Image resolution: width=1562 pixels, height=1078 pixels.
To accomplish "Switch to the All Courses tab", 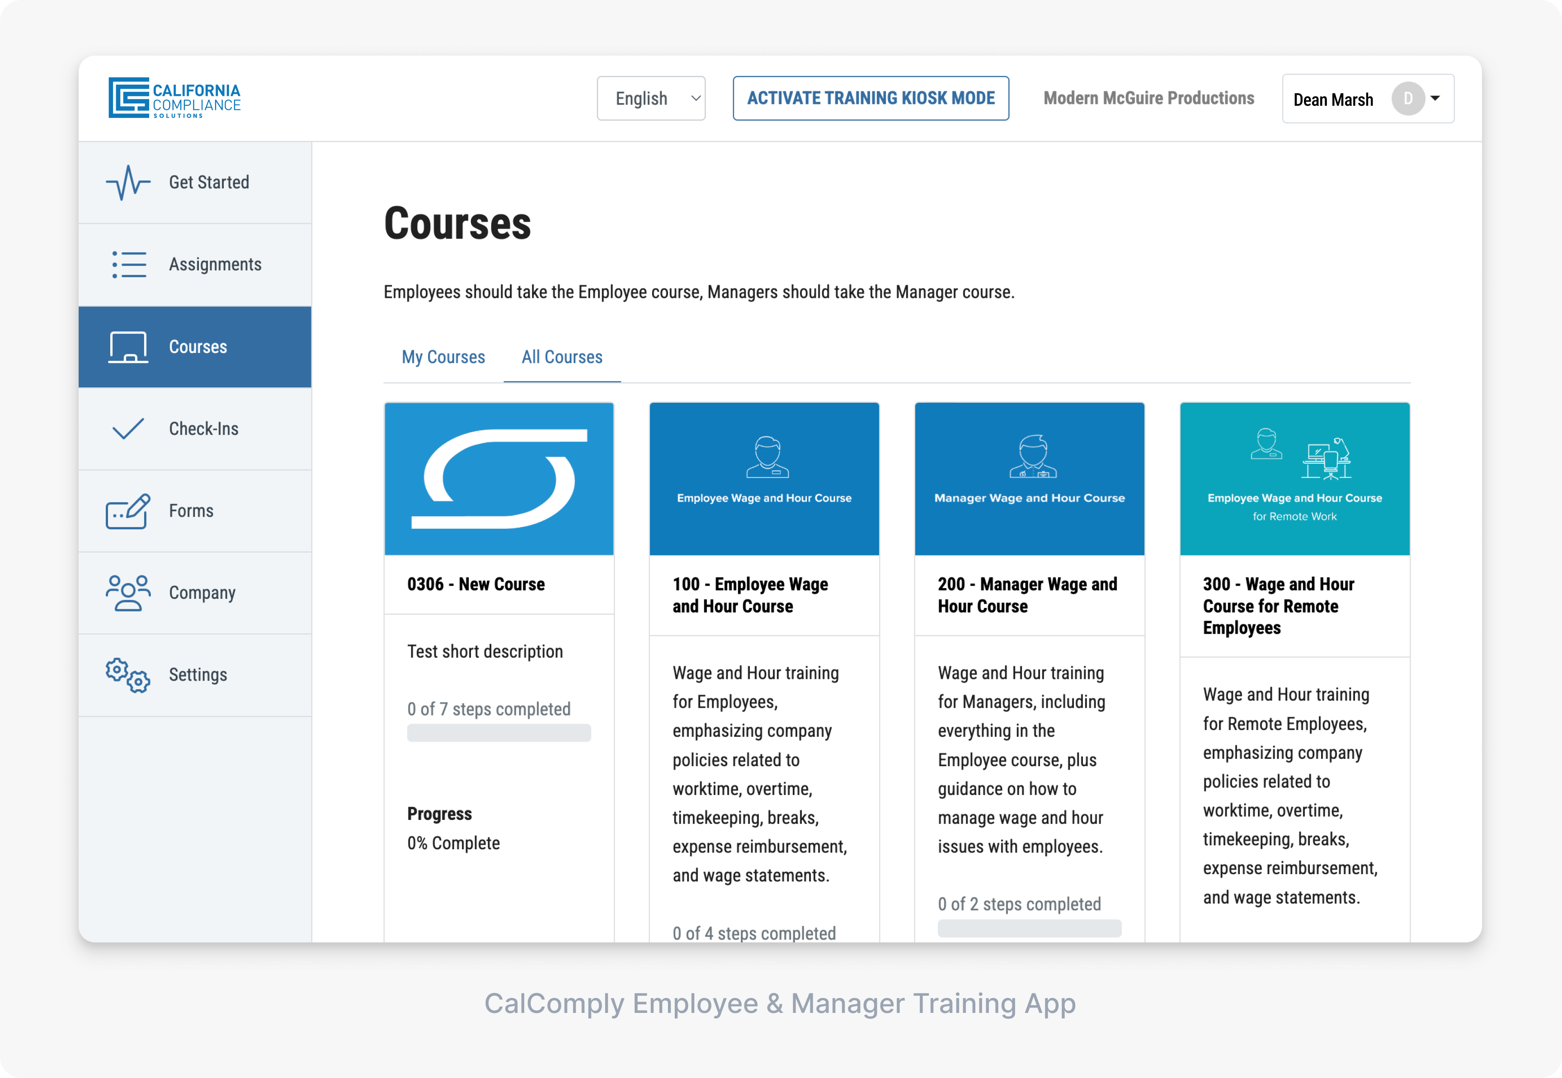I will 562,358.
